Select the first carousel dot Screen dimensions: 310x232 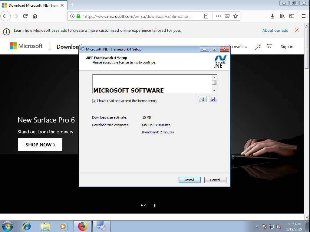pyautogui.click(x=142, y=205)
